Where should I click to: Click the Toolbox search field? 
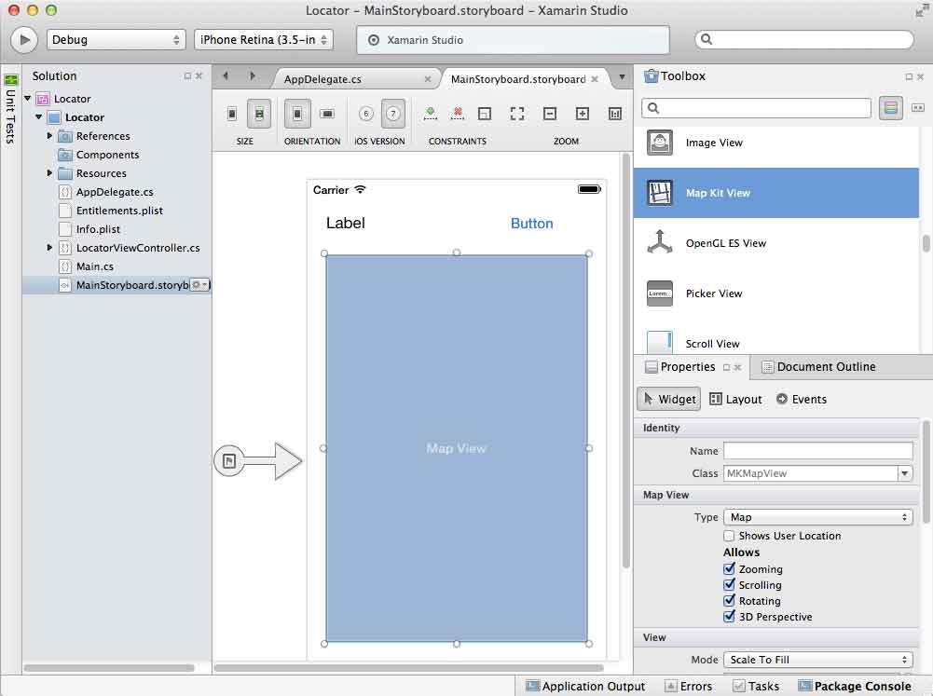point(756,108)
